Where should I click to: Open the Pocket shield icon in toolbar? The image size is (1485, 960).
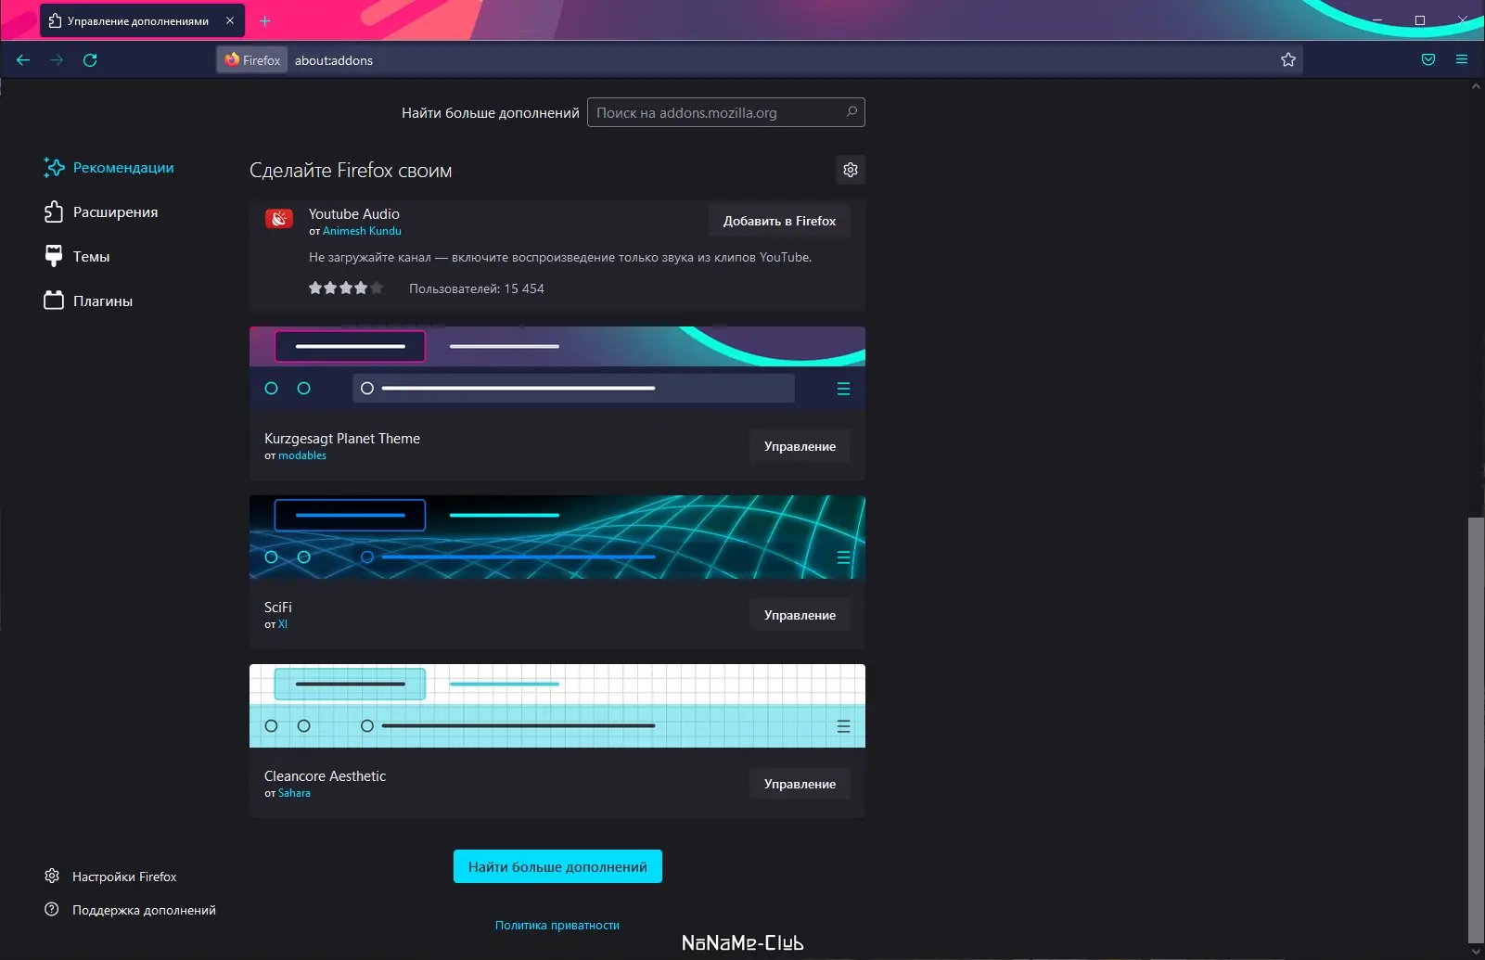point(1428,60)
